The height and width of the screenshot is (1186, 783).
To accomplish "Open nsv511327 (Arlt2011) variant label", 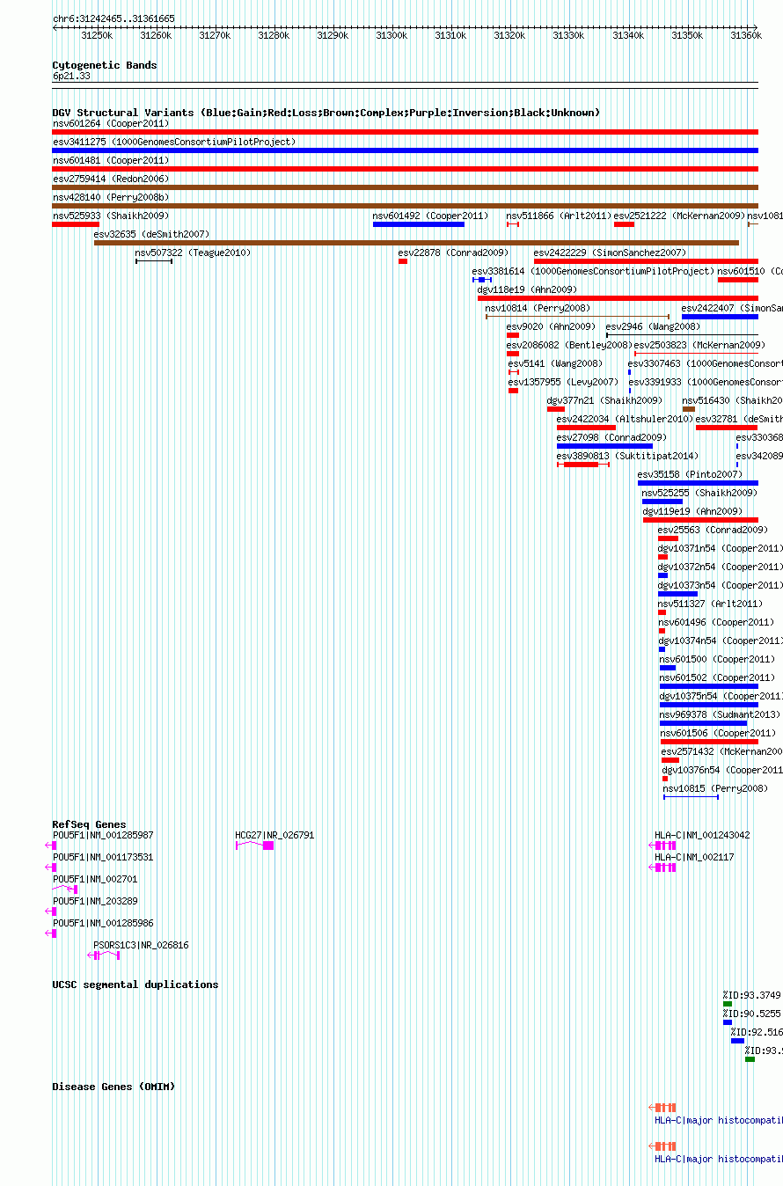I will [710, 604].
